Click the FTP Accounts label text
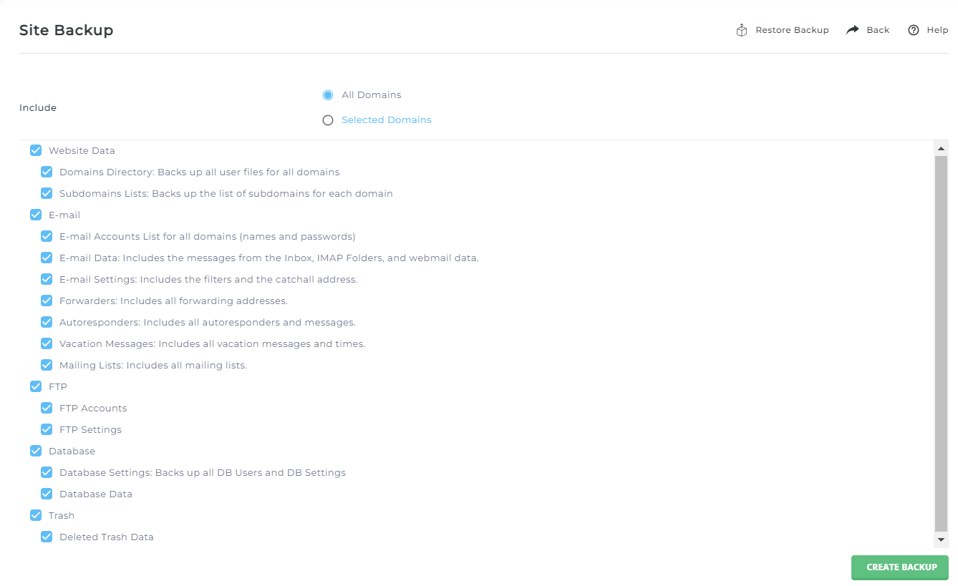The image size is (958, 586). coord(93,409)
